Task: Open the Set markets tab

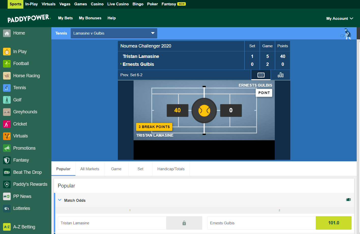Action: pyautogui.click(x=140, y=169)
